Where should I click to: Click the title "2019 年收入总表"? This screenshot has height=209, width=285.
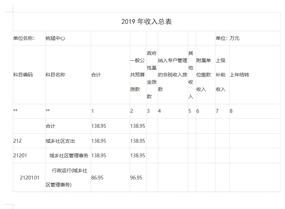click(147, 22)
